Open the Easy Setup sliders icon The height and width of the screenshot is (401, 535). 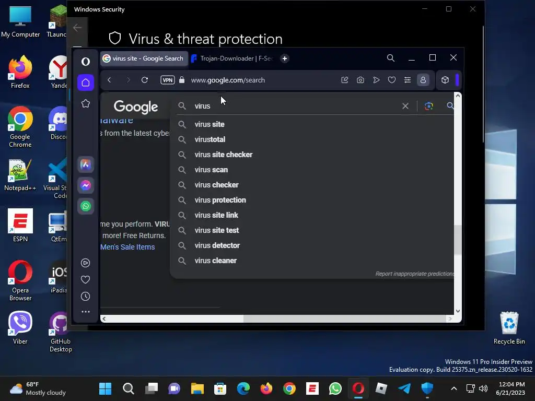pos(408,80)
